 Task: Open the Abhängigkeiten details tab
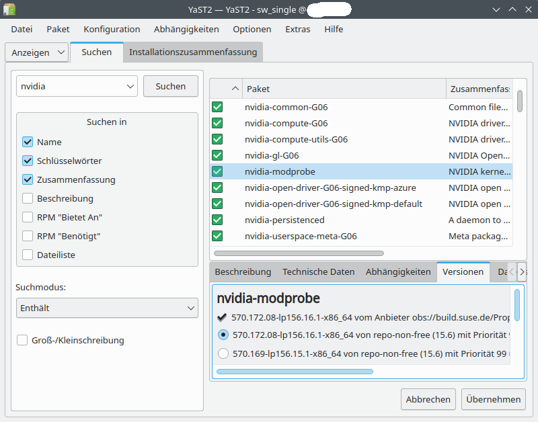pyautogui.click(x=398, y=272)
